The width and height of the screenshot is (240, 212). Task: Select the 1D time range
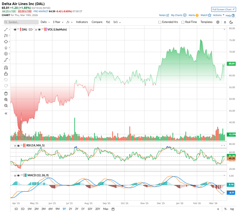[16, 209]
